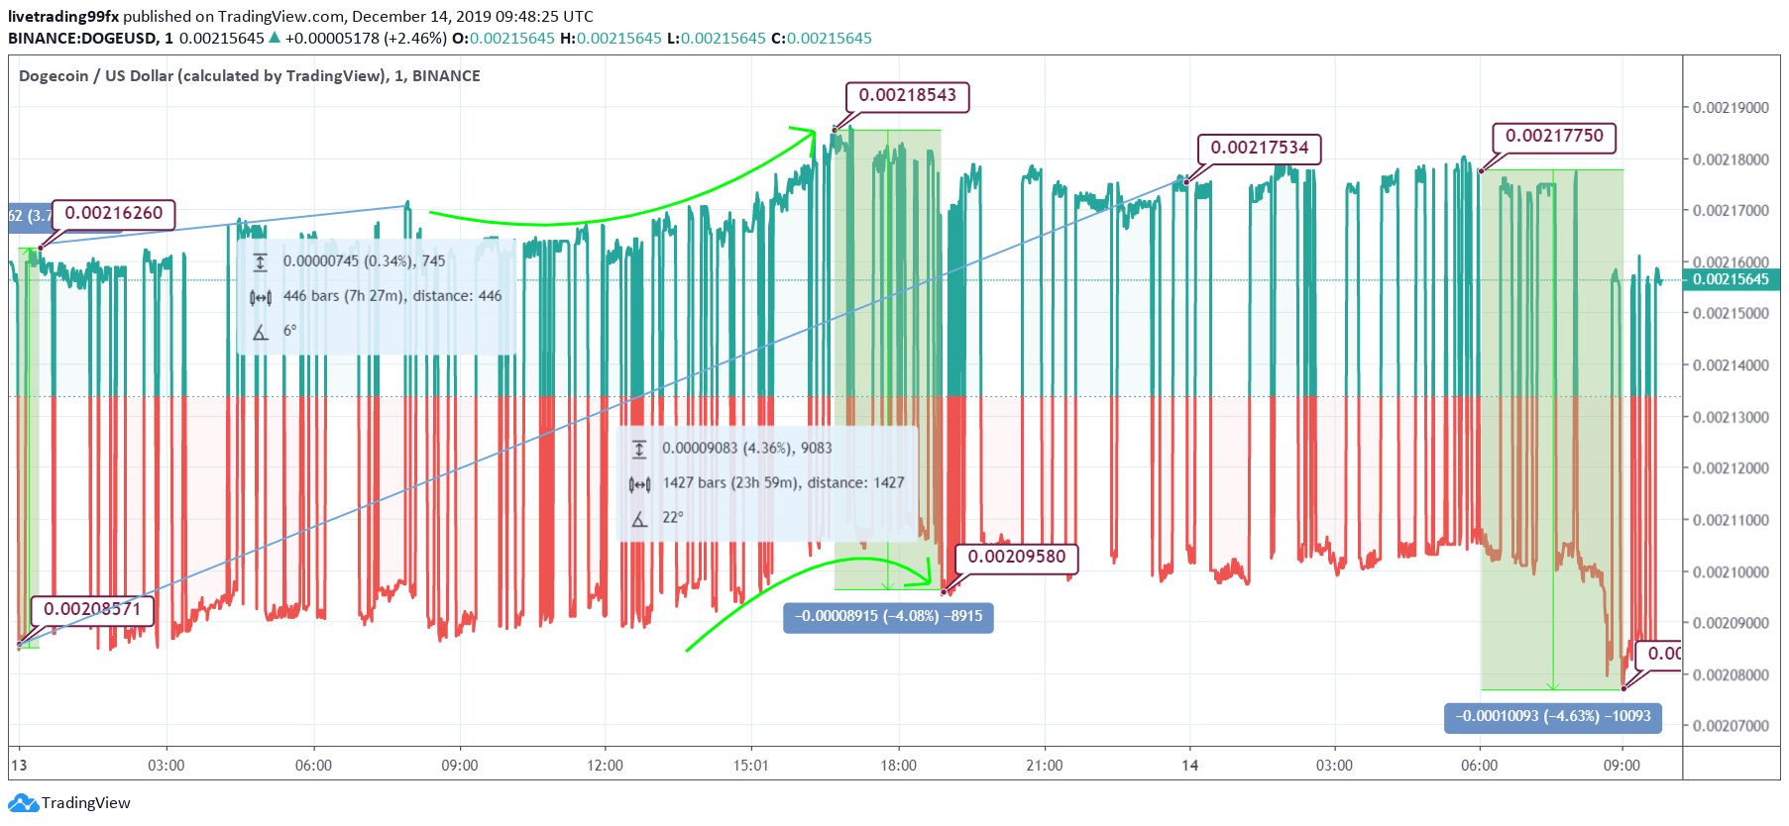Image resolution: width=1789 pixels, height=826 pixels.
Task: Click the -0.00008915 (-4.08%) measurement label
Action: [x=888, y=617]
